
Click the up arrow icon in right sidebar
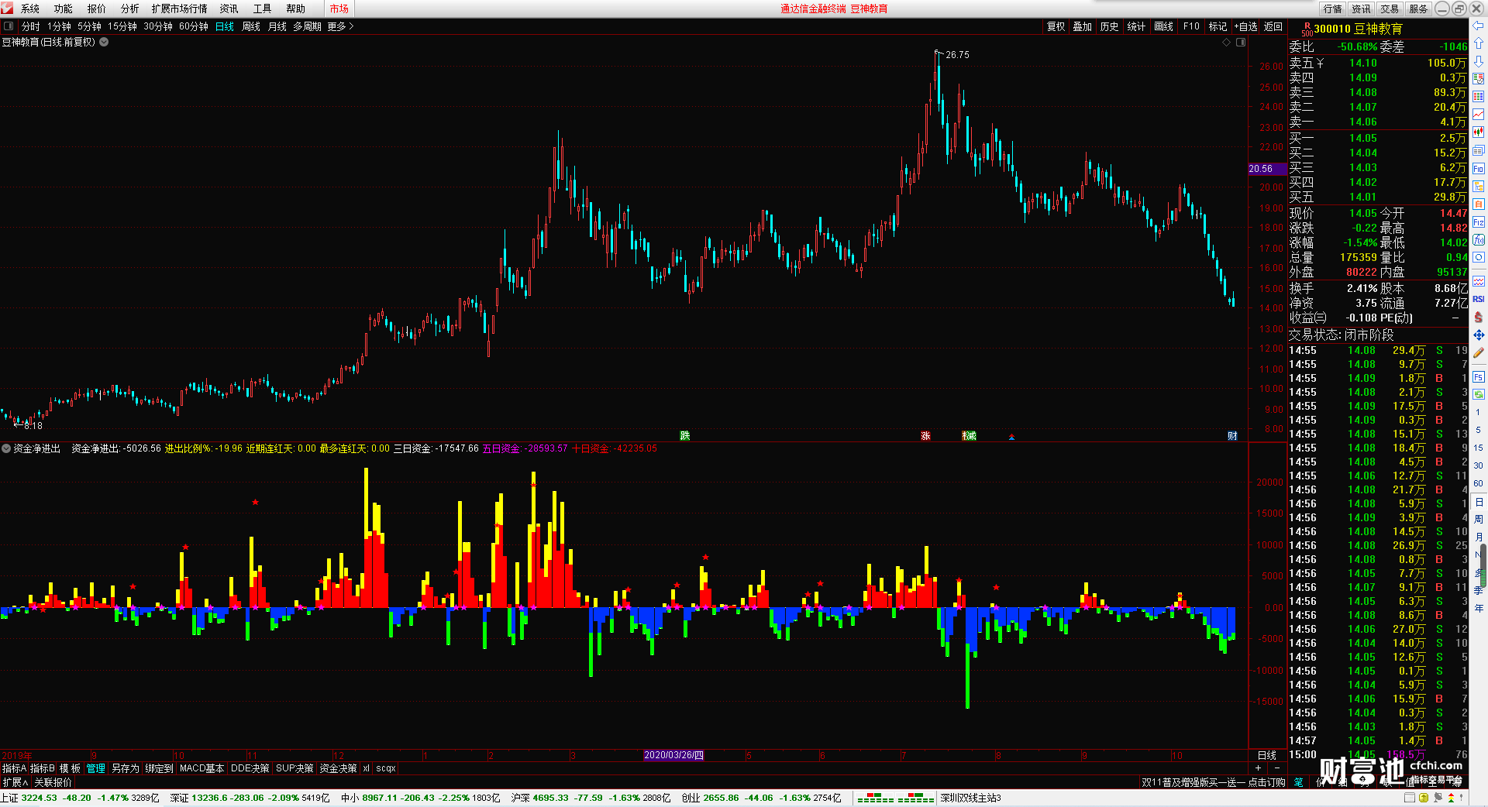tap(1479, 43)
